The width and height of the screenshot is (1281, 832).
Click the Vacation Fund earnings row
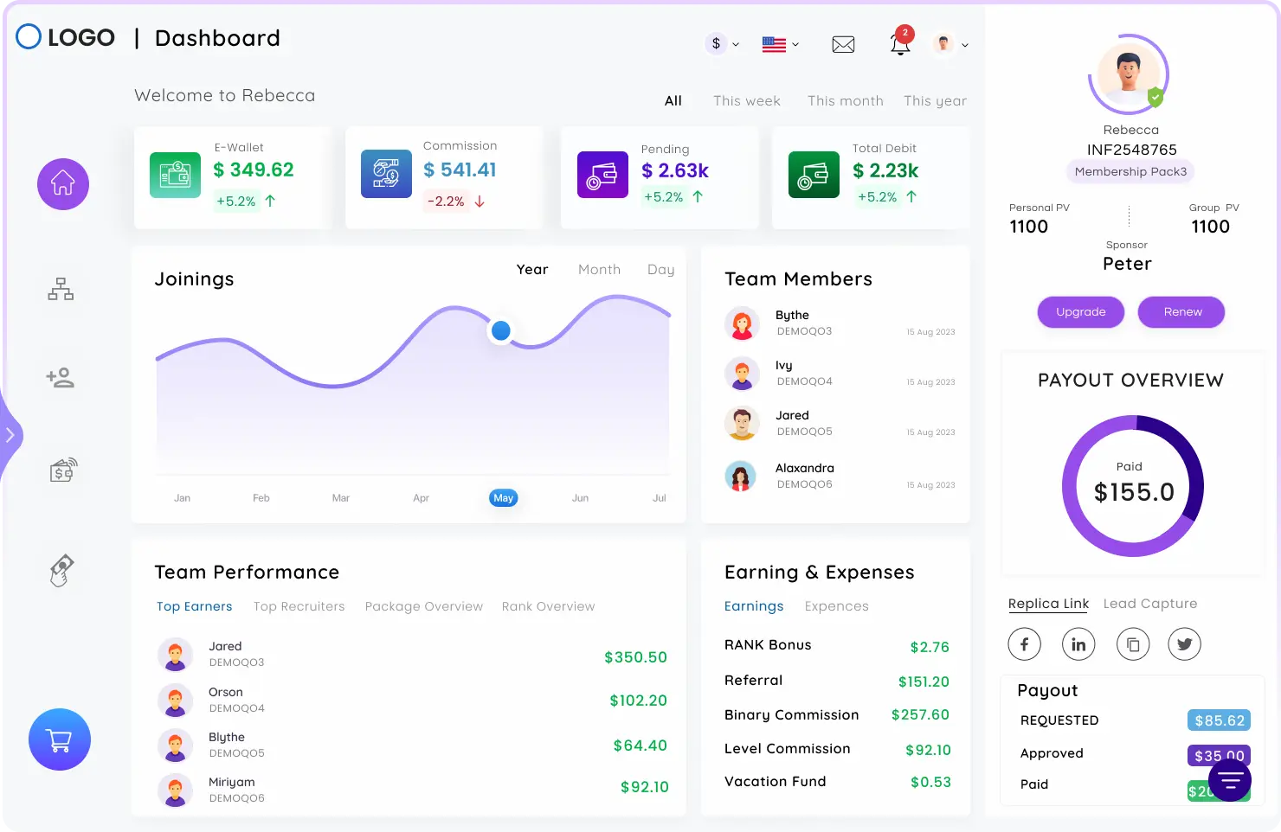point(837,782)
